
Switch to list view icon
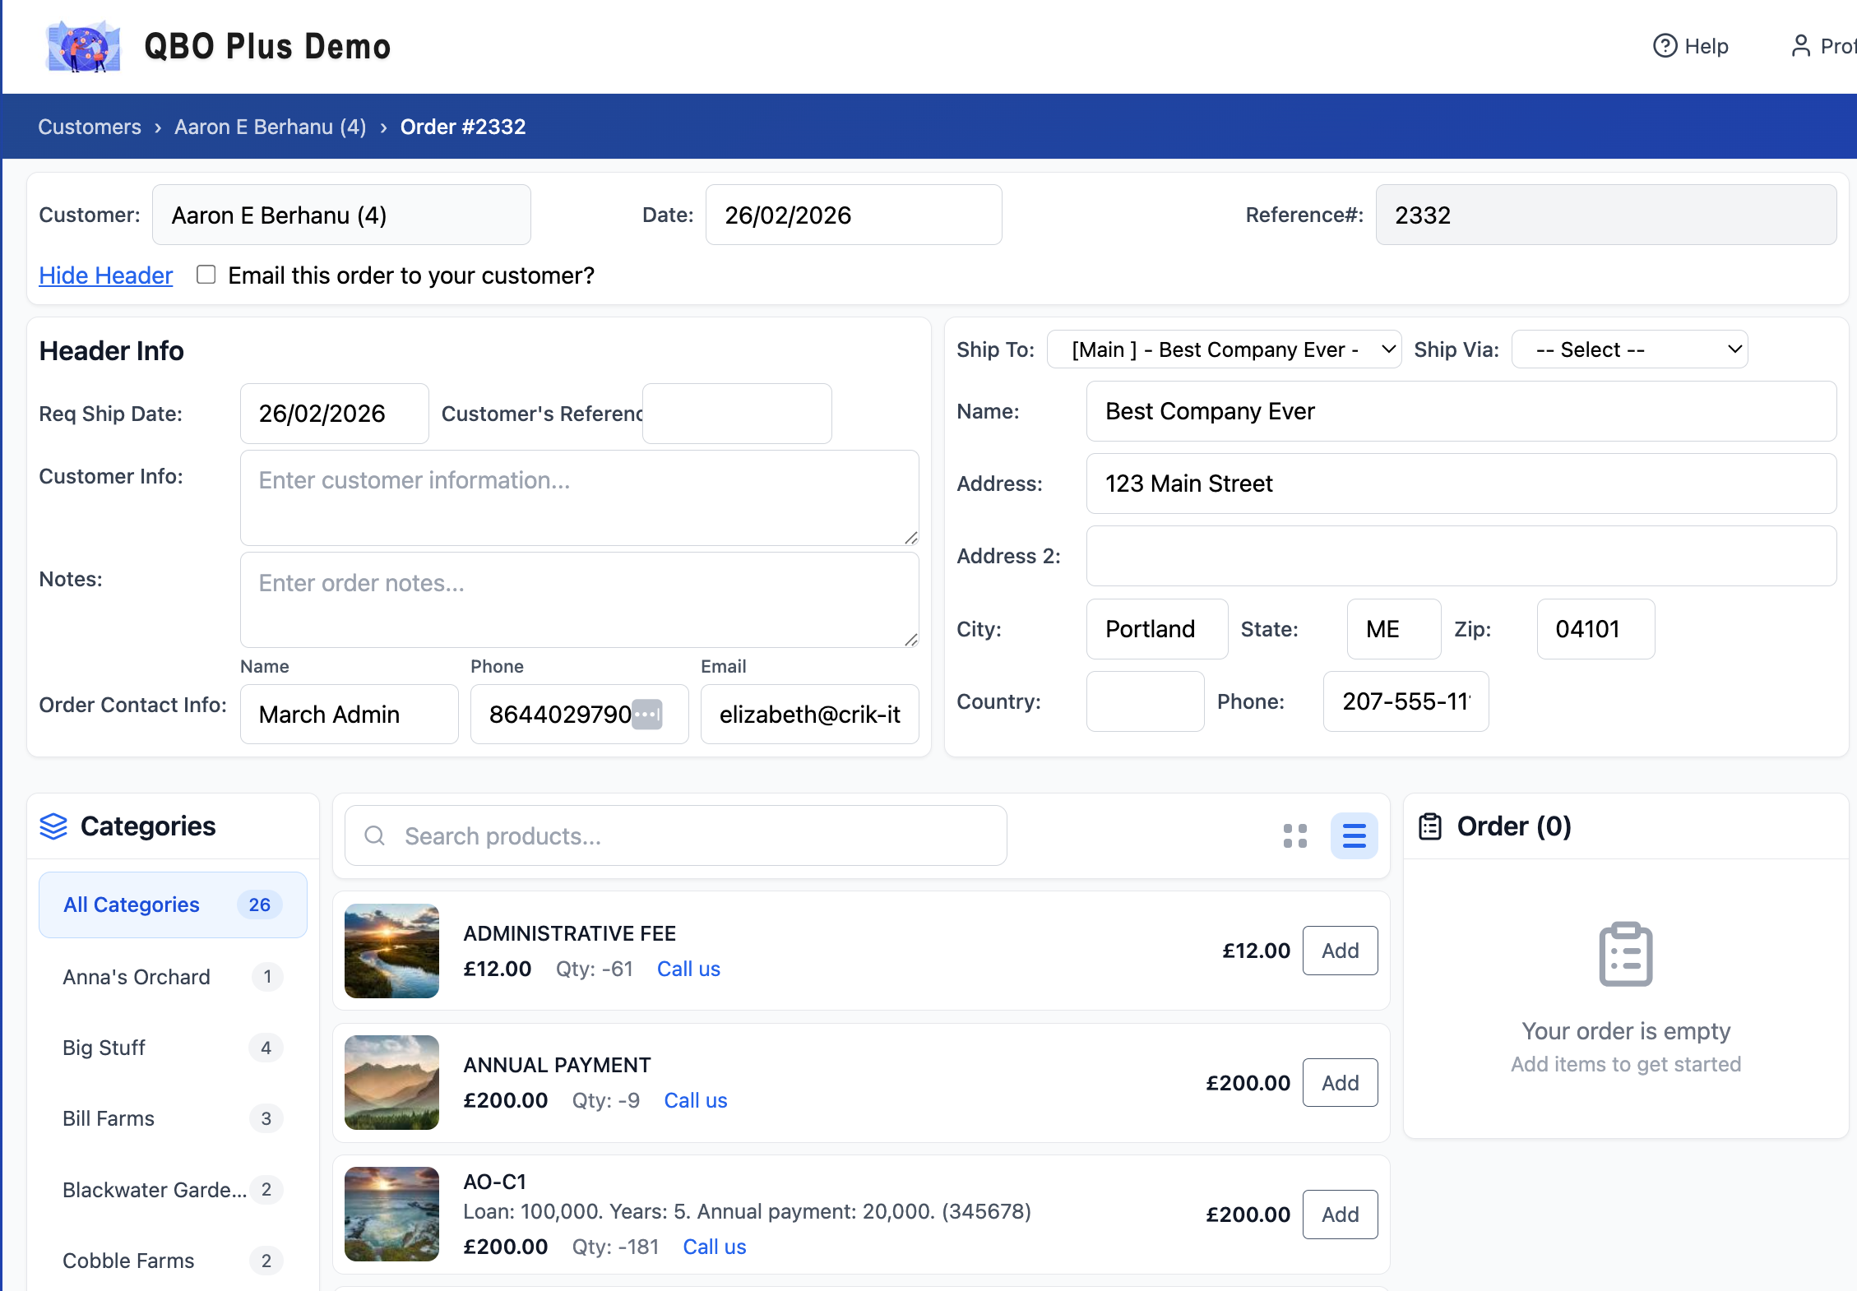click(1354, 836)
